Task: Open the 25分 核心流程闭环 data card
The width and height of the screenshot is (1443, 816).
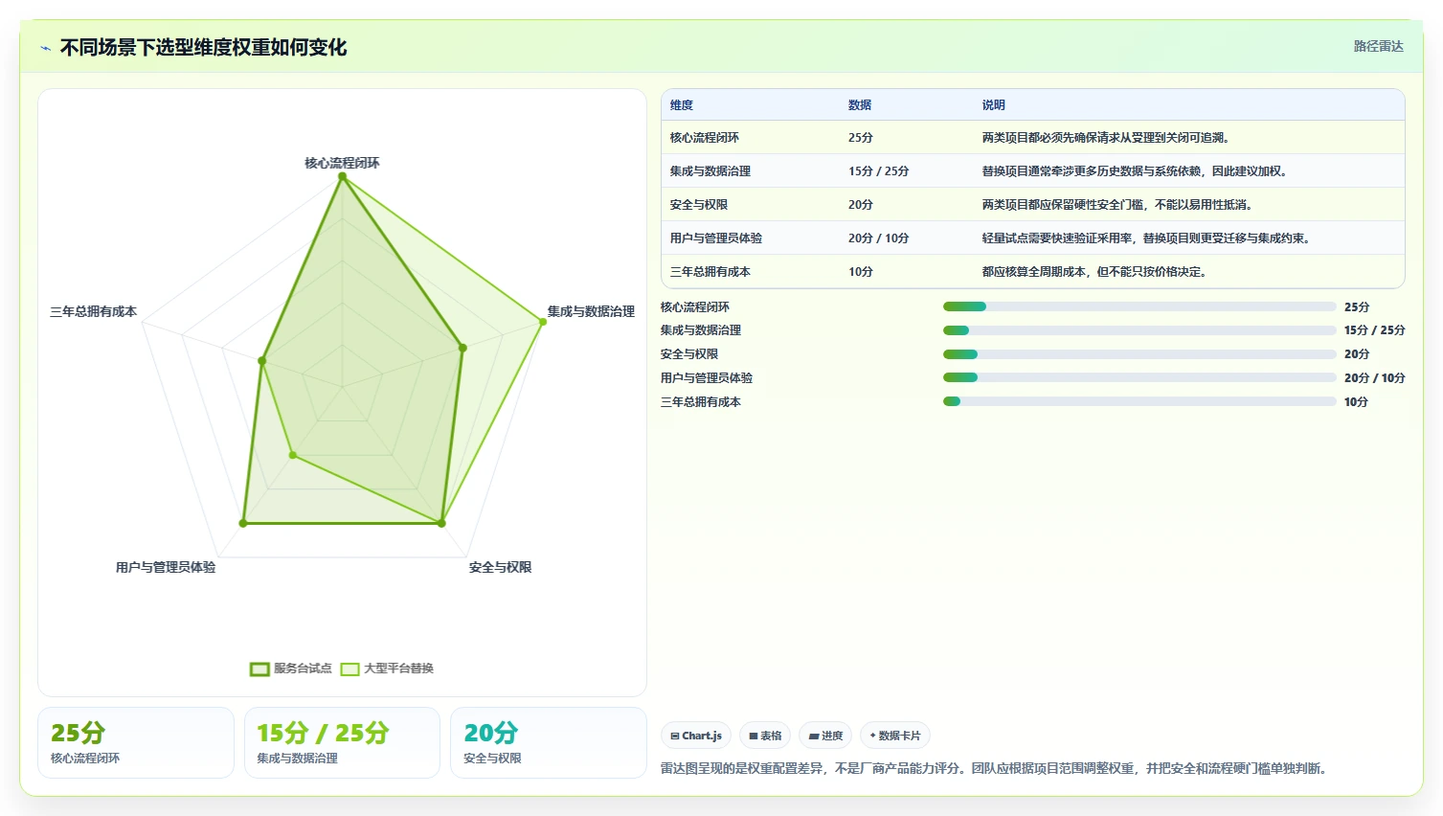Action: pos(136,743)
